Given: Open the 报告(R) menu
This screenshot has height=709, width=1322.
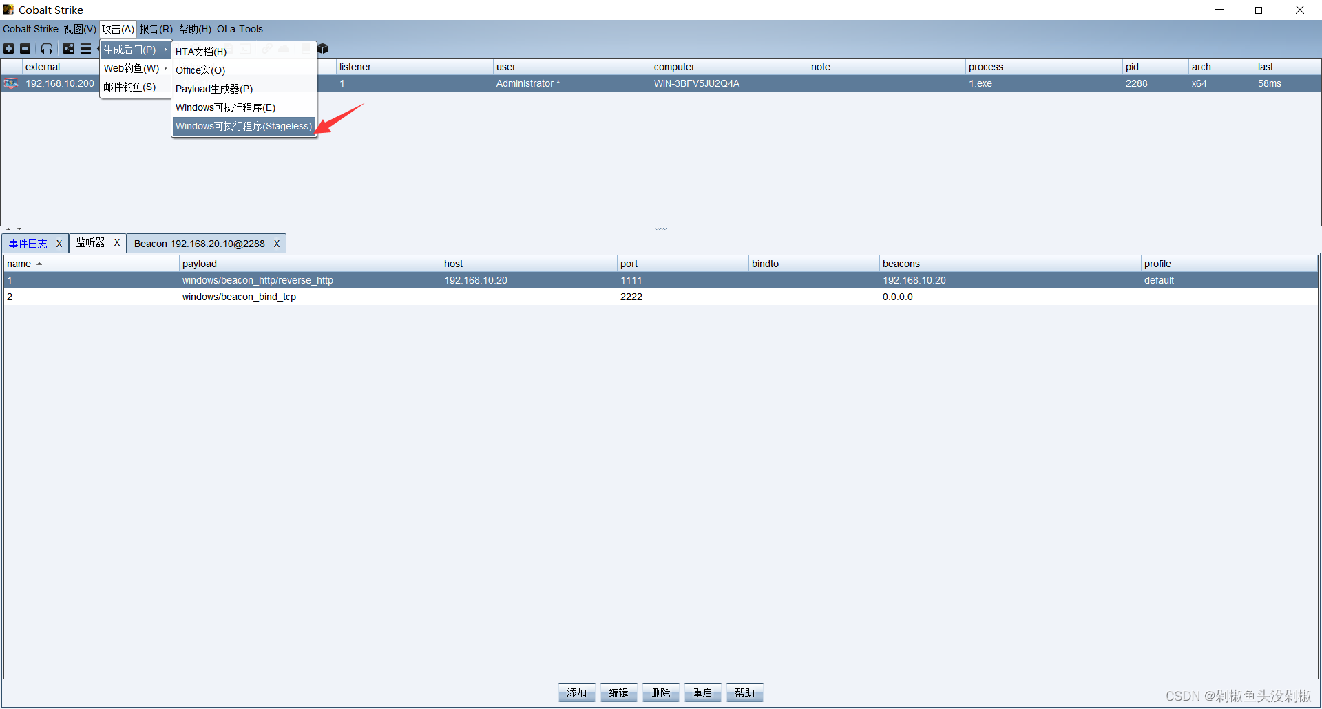Looking at the screenshot, I should (x=156, y=29).
